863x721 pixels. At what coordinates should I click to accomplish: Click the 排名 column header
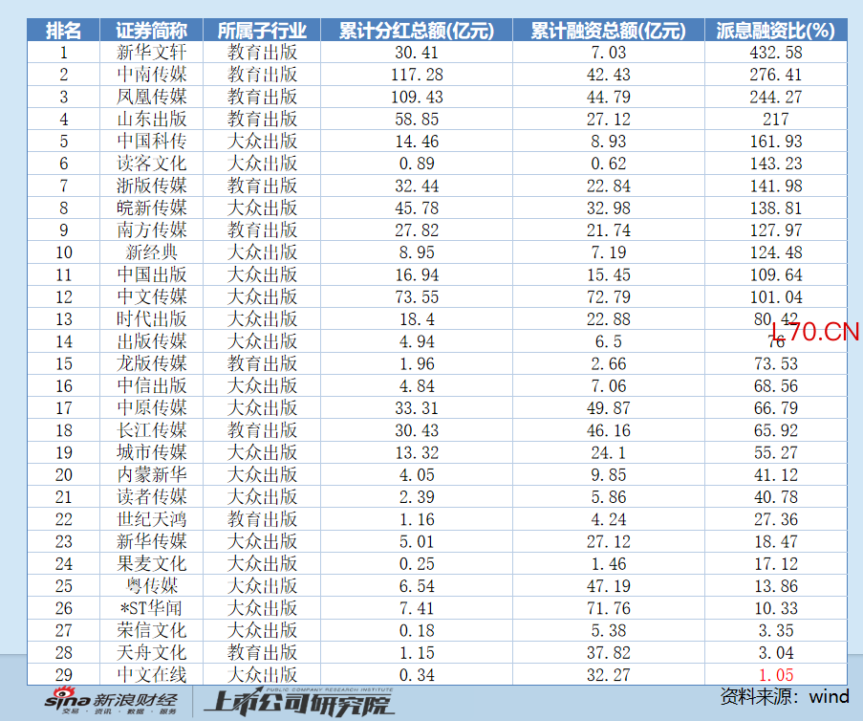click(64, 31)
